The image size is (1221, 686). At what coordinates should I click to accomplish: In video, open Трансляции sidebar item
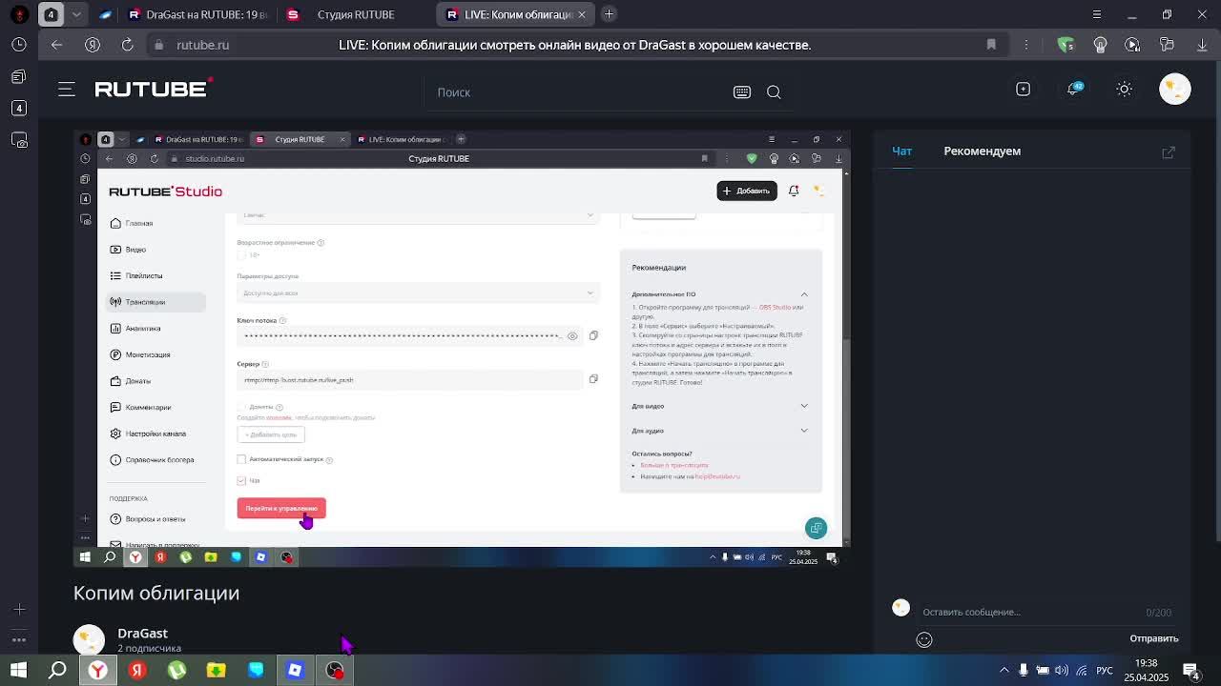coord(155,302)
